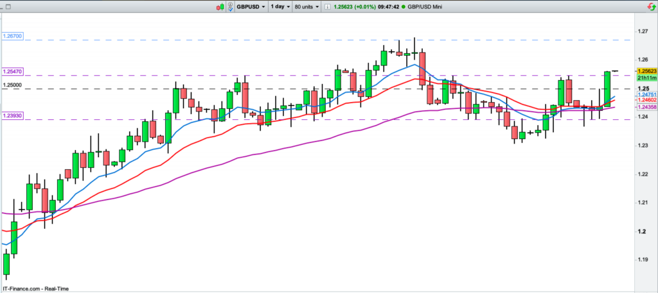Click the 1.23 price axis label
This screenshot has width=658, height=293.
coord(643,146)
